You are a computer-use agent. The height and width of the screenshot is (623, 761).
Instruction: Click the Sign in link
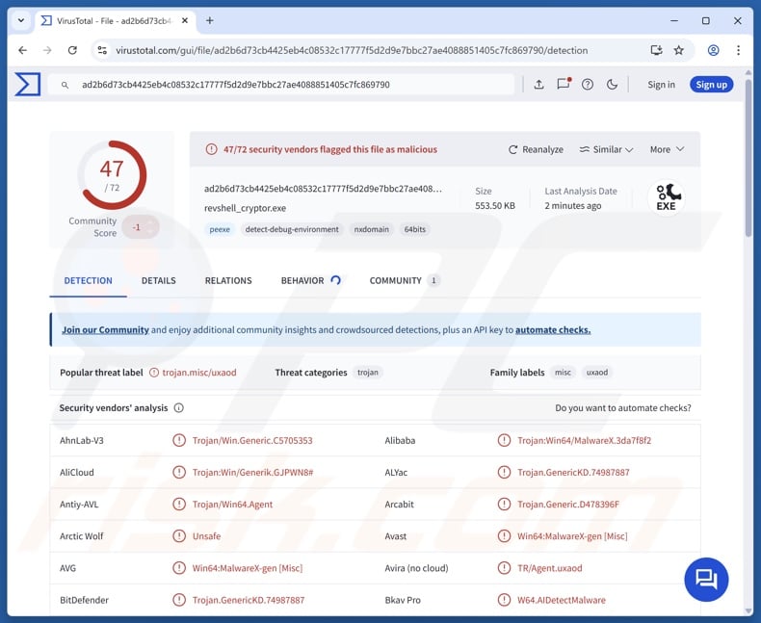(x=661, y=85)
